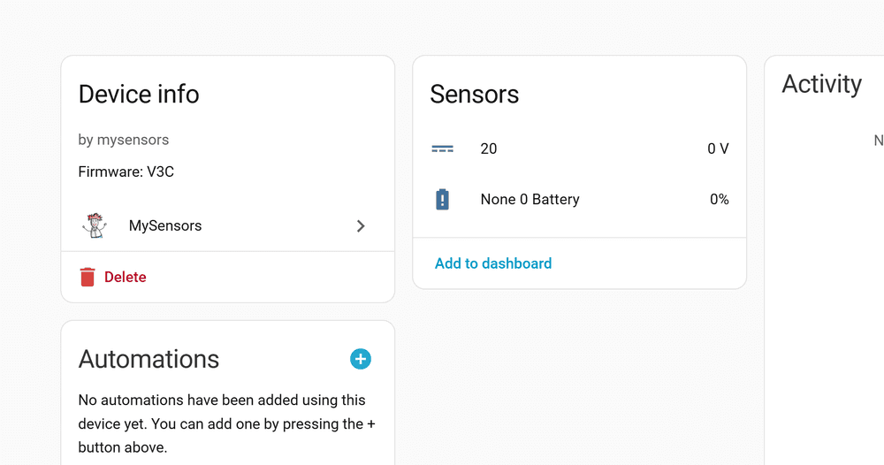This screenshot has height=465, width=884.
Task: Click the Add to dashboard link
Action: pos(493,263)
